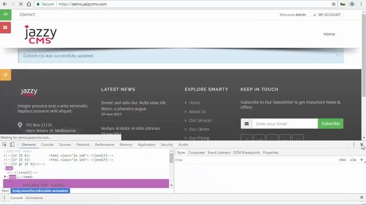Viewport: 366px width, 205px height.
Task: Open the MY ACCOUNT menu
Action: tap(327, 15)
